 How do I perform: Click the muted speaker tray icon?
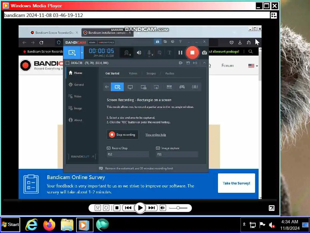[272, 225]
